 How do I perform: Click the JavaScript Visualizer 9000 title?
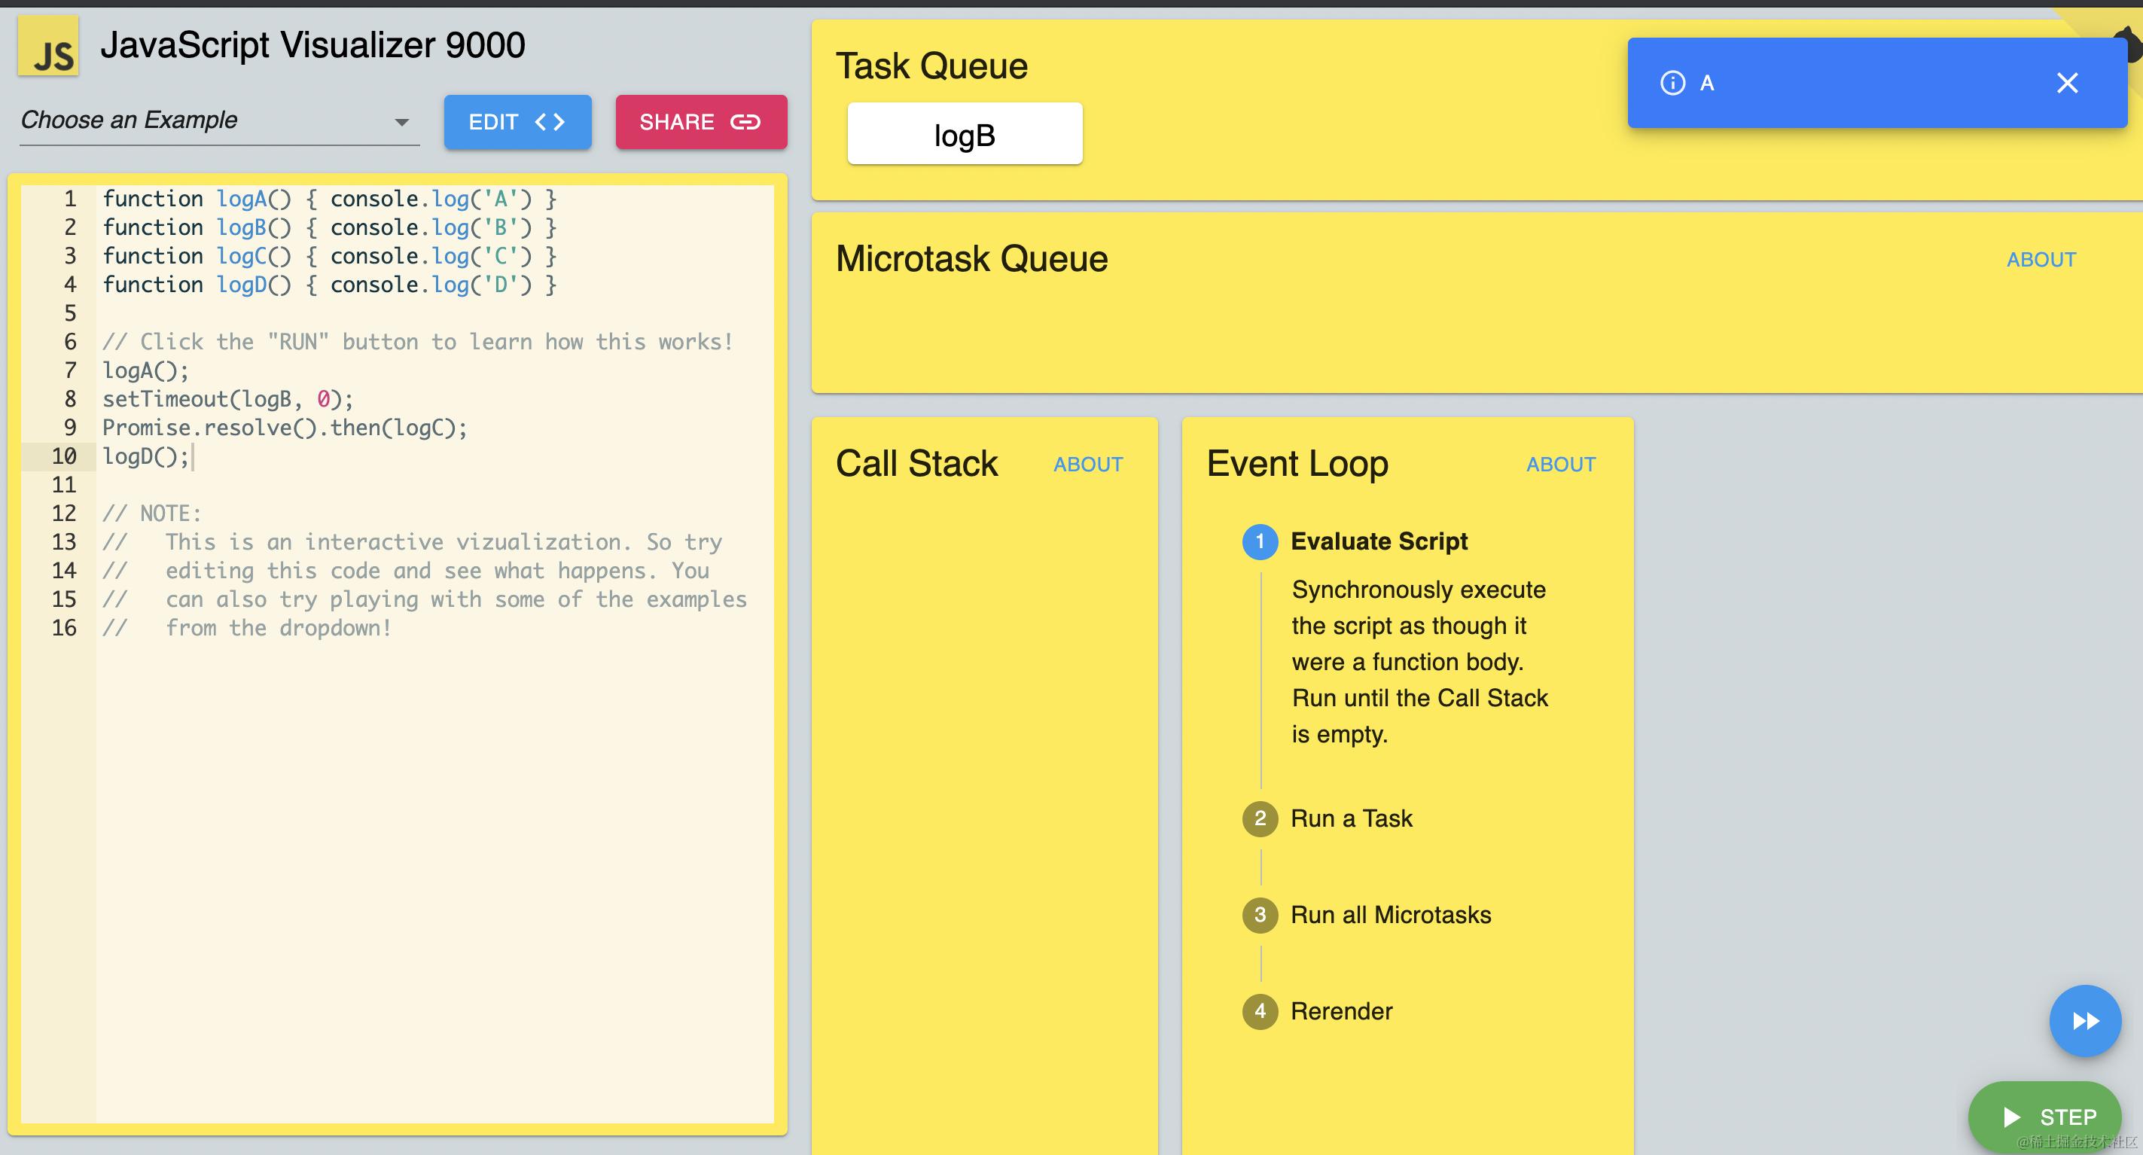(312, 45)
